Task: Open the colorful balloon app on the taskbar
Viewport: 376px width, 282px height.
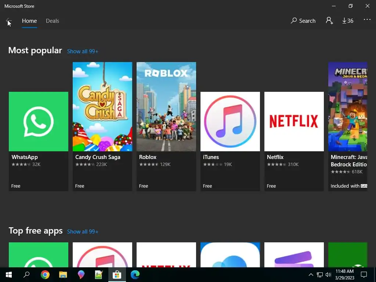Action: (81, 275)
